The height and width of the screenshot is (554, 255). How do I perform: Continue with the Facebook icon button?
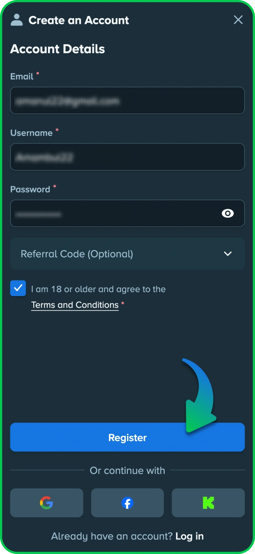point(127,503)
